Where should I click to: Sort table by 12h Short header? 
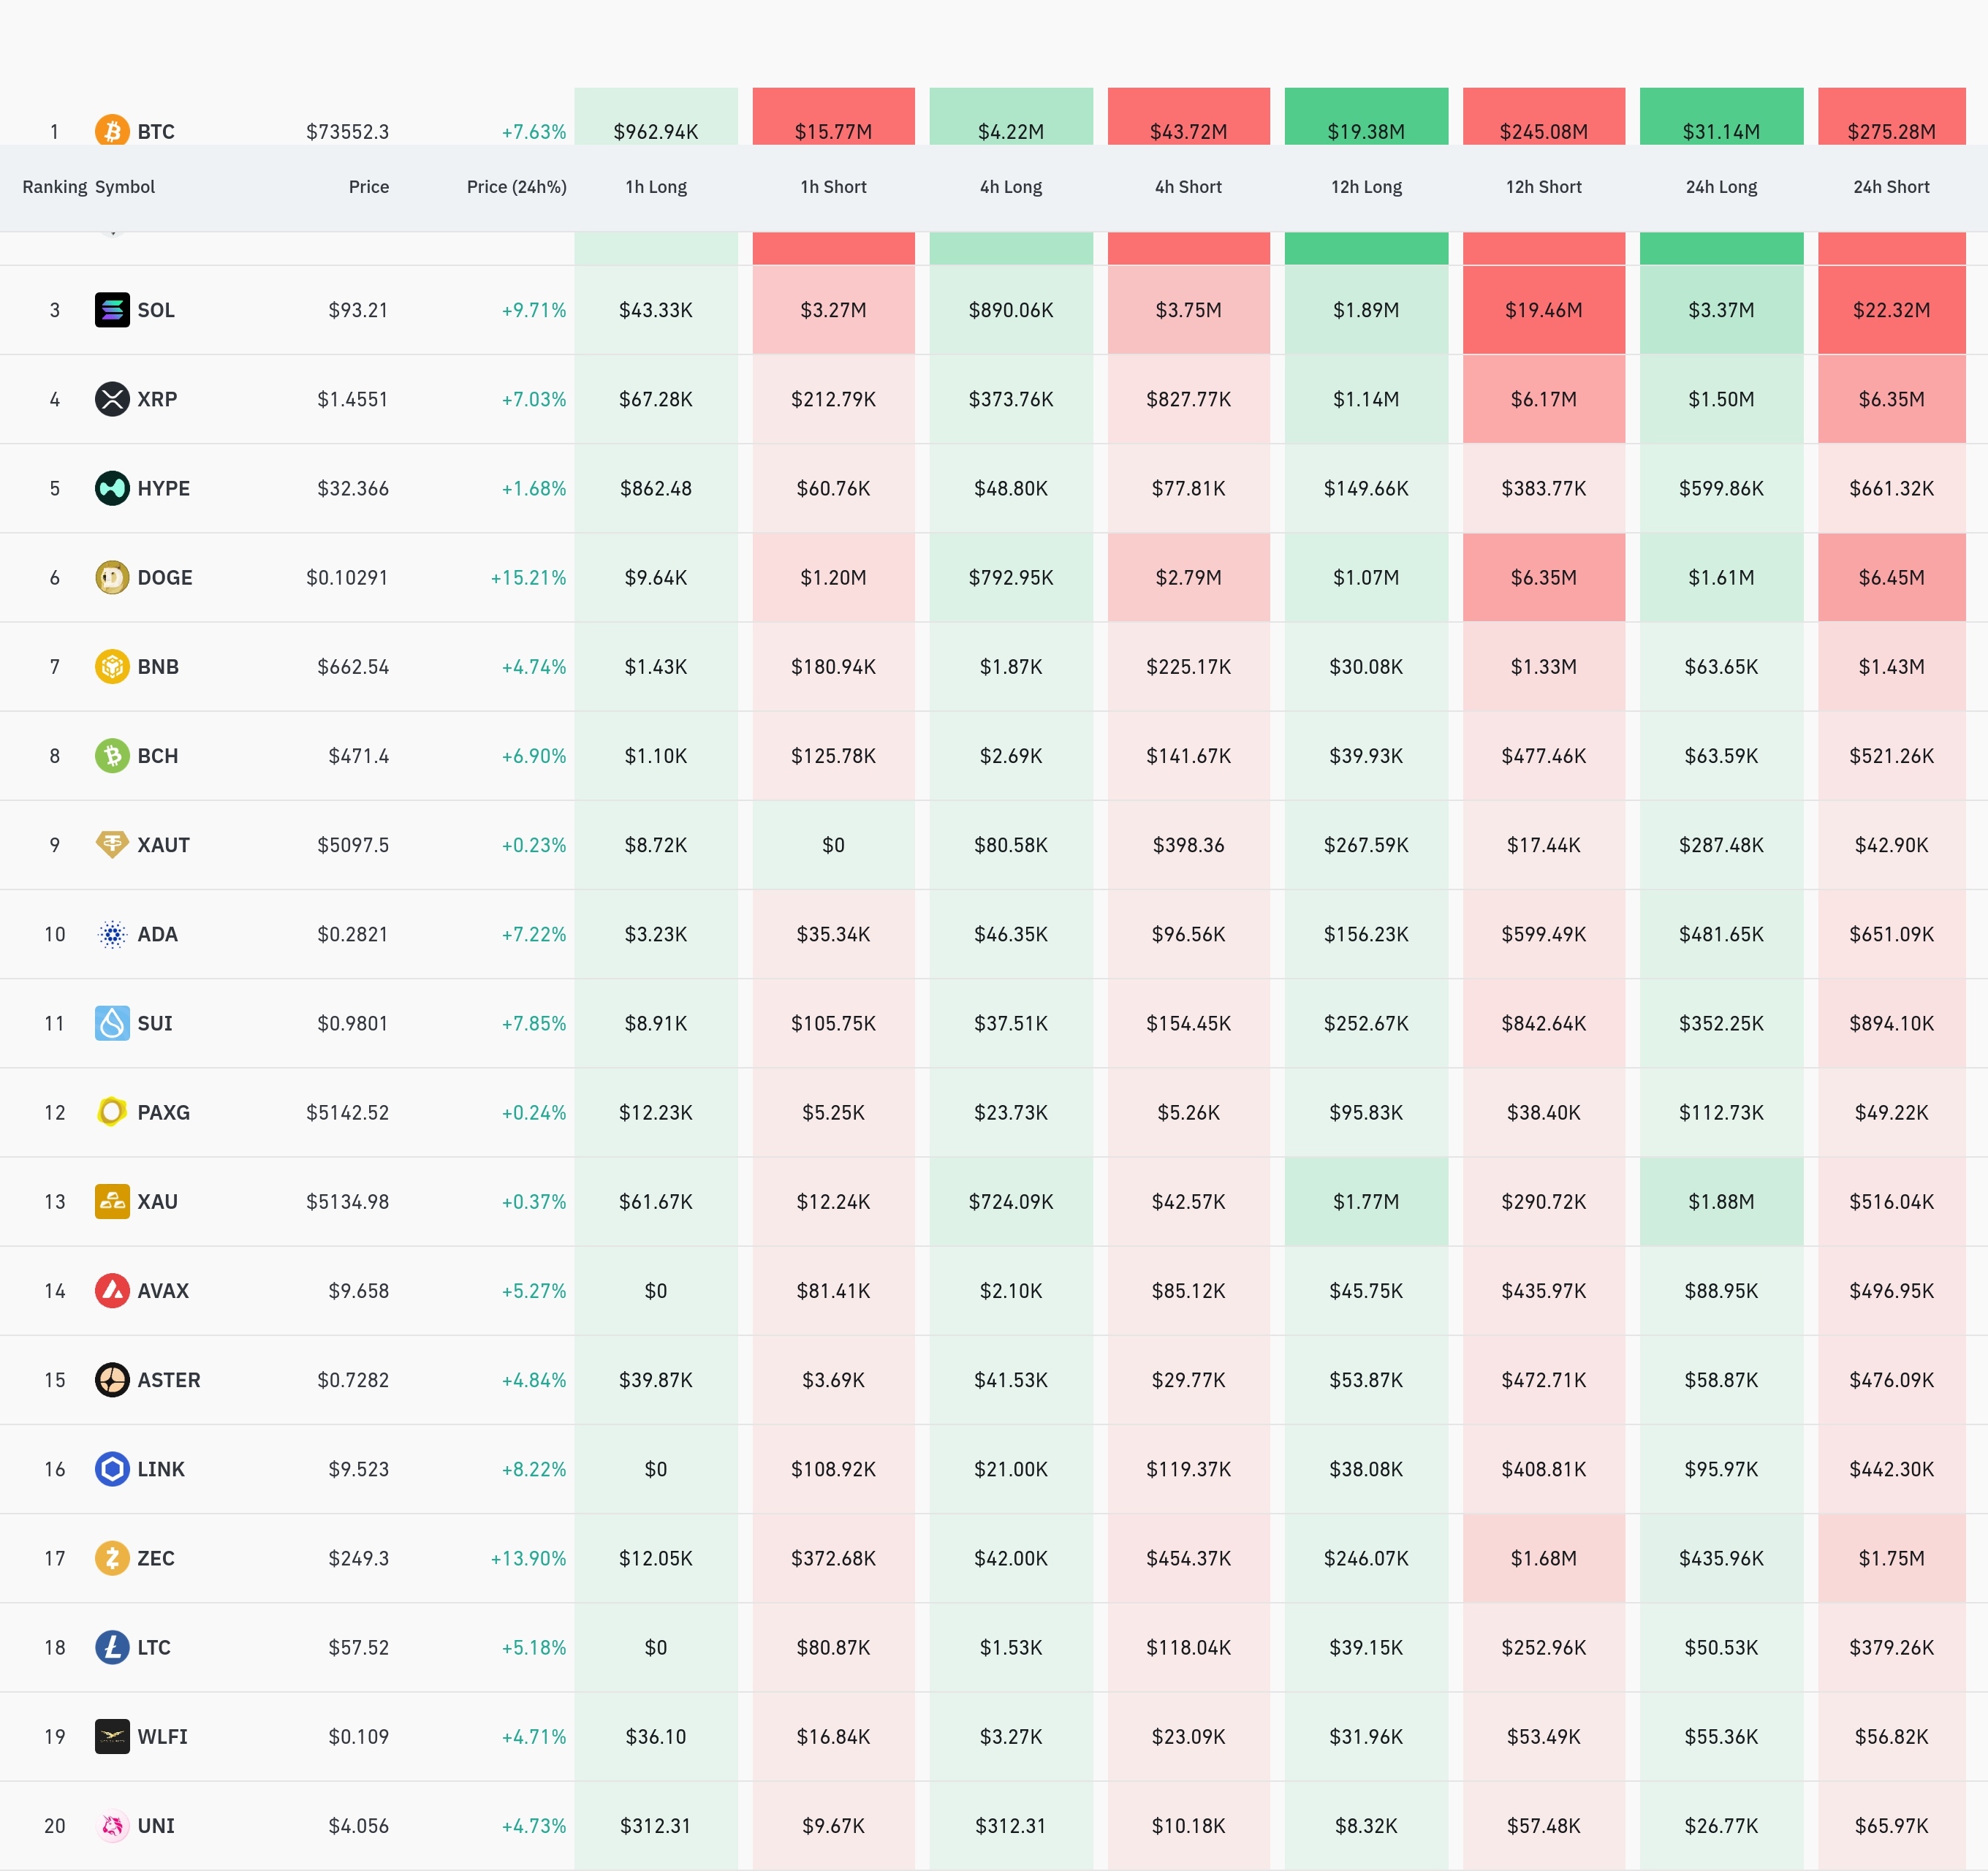(x=1543, y=187)
